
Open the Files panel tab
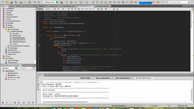(x=12, y=6)
